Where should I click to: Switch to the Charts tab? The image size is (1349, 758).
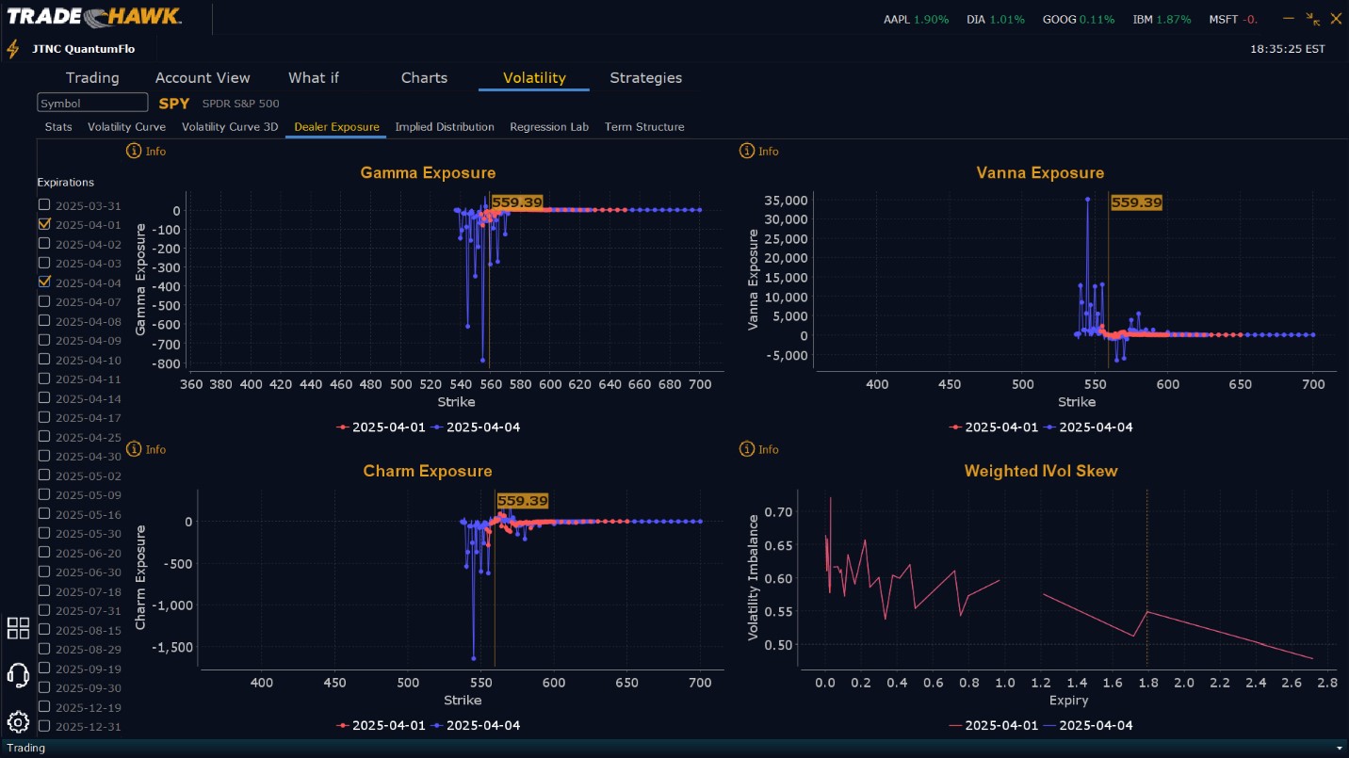click(x=424, y=77)
